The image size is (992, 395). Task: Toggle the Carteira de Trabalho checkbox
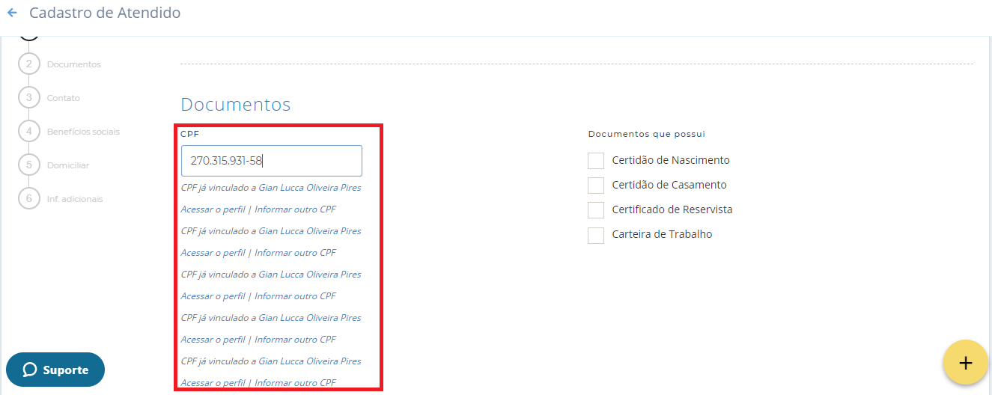click(596, 235)
